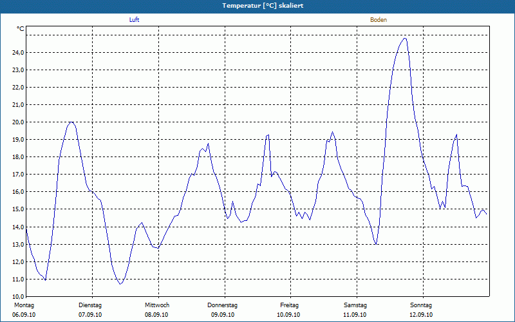Click the date 09.09.10
The image size is (515, 322).
(223, 315)
